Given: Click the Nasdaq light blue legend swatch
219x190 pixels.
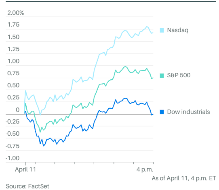Looking at the screenshot, I should click(x=162, y=30).
